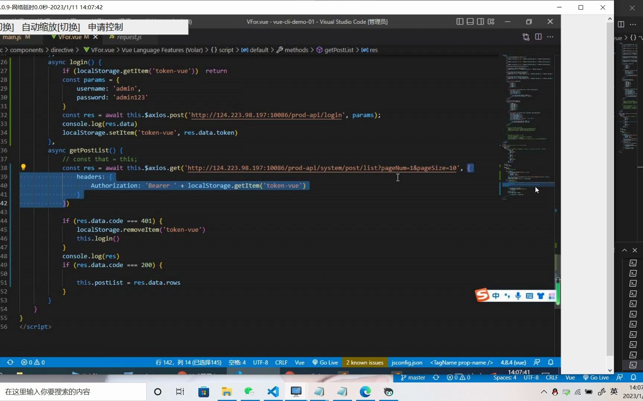The height and width of the screenshot is (401, 643).
Task: Click the code minimap overview
Action: [527, 128]
